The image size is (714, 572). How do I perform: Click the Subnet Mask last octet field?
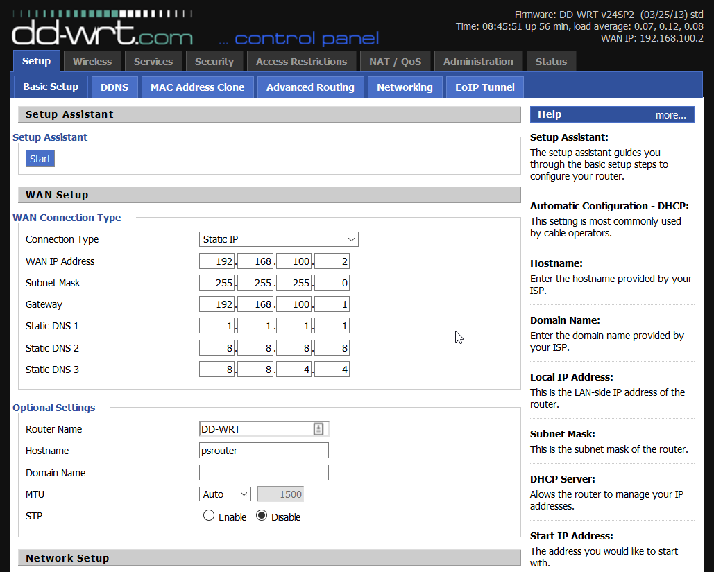pyautogui.click(x=332, y=283)
